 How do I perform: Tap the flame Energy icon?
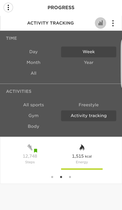click(x=82, y=148)
